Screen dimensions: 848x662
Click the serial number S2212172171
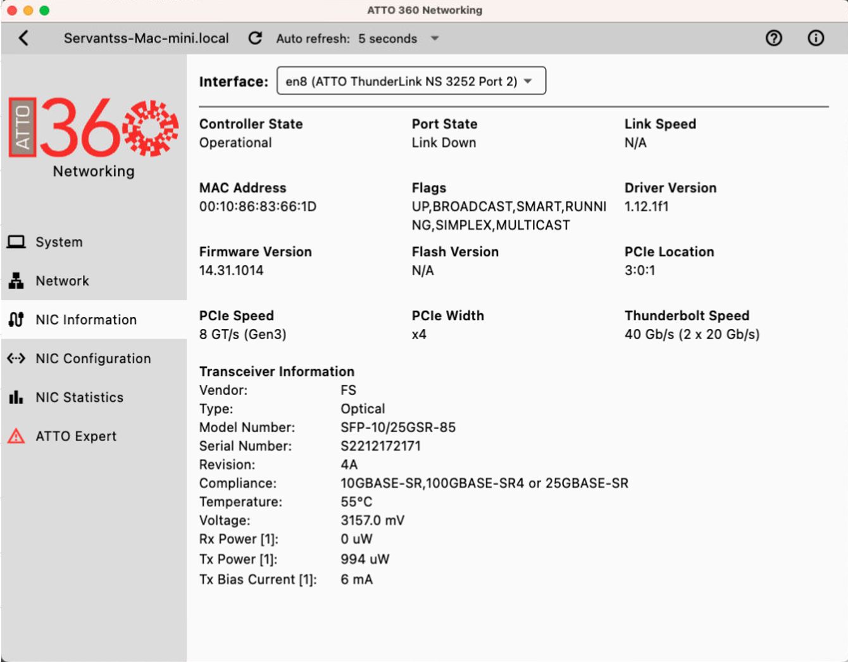tap(380, 446)
